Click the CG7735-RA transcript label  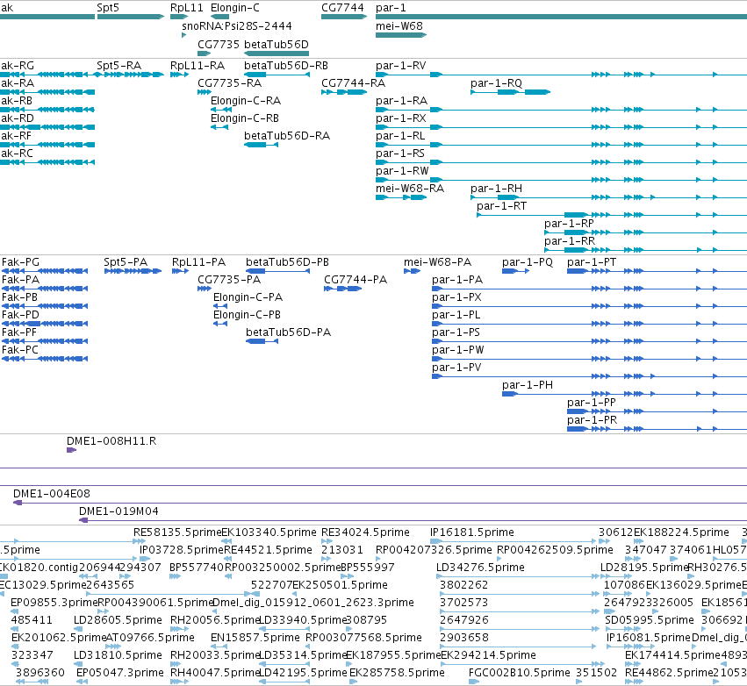click(230, 83)
